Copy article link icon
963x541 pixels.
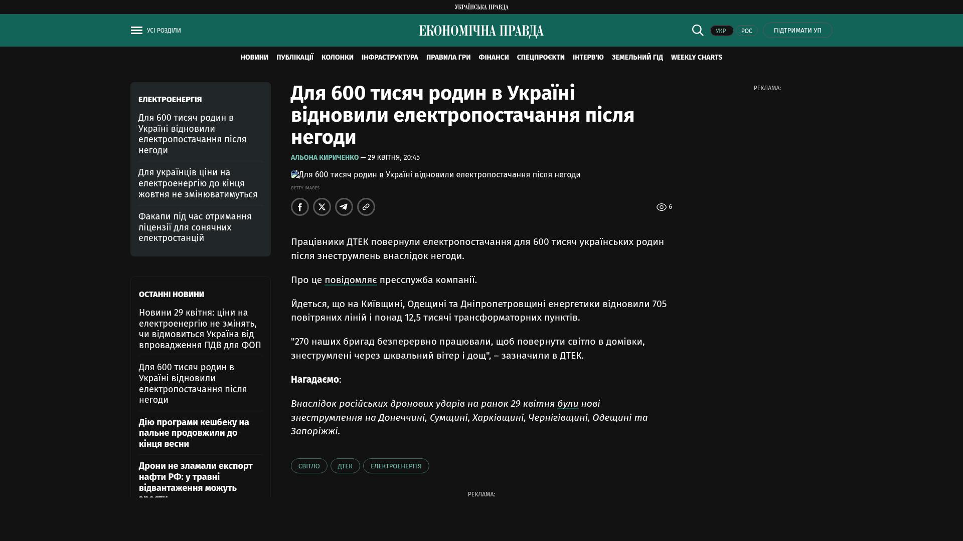(x=366, y=207)
